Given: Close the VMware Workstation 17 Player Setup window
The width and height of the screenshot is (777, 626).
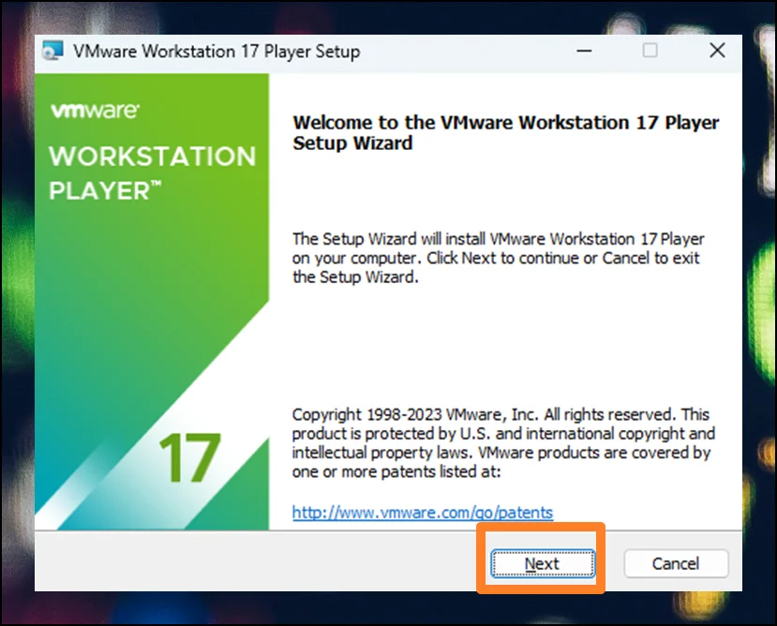Looking at the screenshot, I should coord(717,51).
